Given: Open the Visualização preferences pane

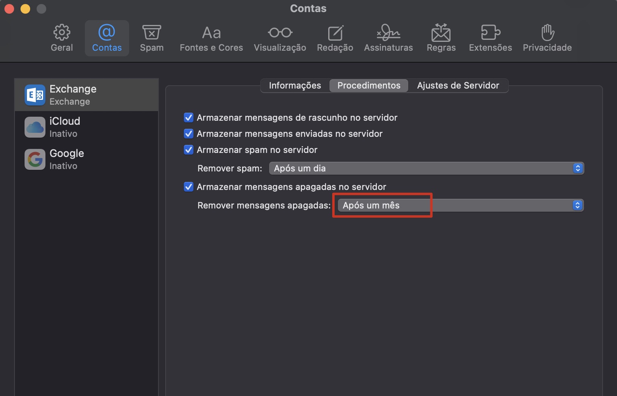Looking at the screenshot, I should click(279, 37).
